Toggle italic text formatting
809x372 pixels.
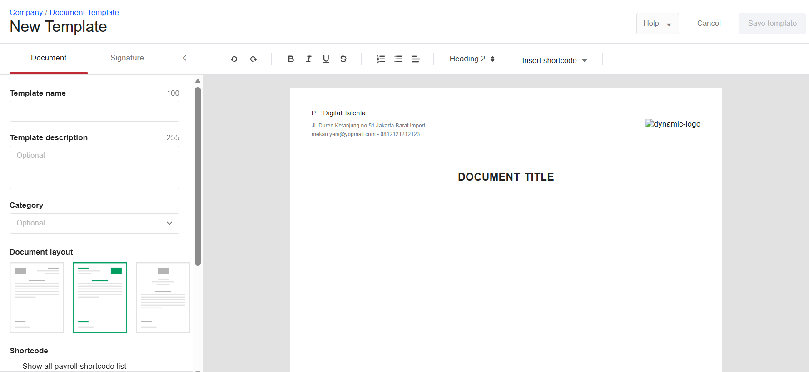click(x=308, y=59)
